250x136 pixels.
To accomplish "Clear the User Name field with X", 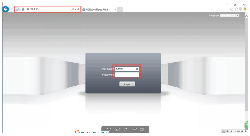I will tap(137, 69).
